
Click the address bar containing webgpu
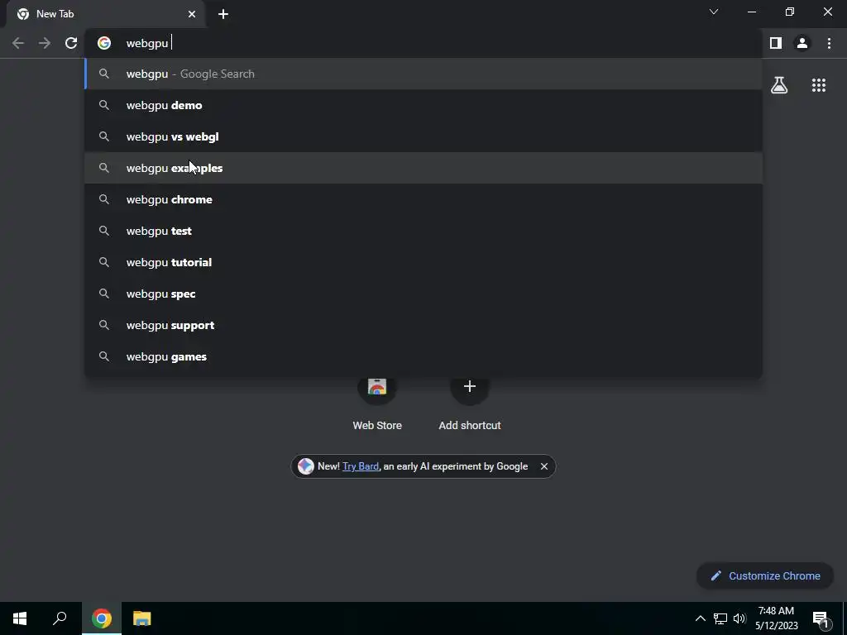tap(423, 43)
